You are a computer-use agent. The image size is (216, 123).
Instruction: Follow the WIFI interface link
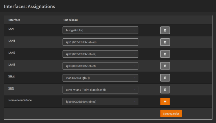11,88
